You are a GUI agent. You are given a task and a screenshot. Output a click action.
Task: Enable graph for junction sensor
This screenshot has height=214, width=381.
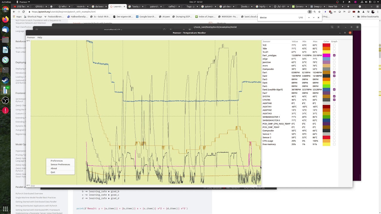[x=334, y=62]
